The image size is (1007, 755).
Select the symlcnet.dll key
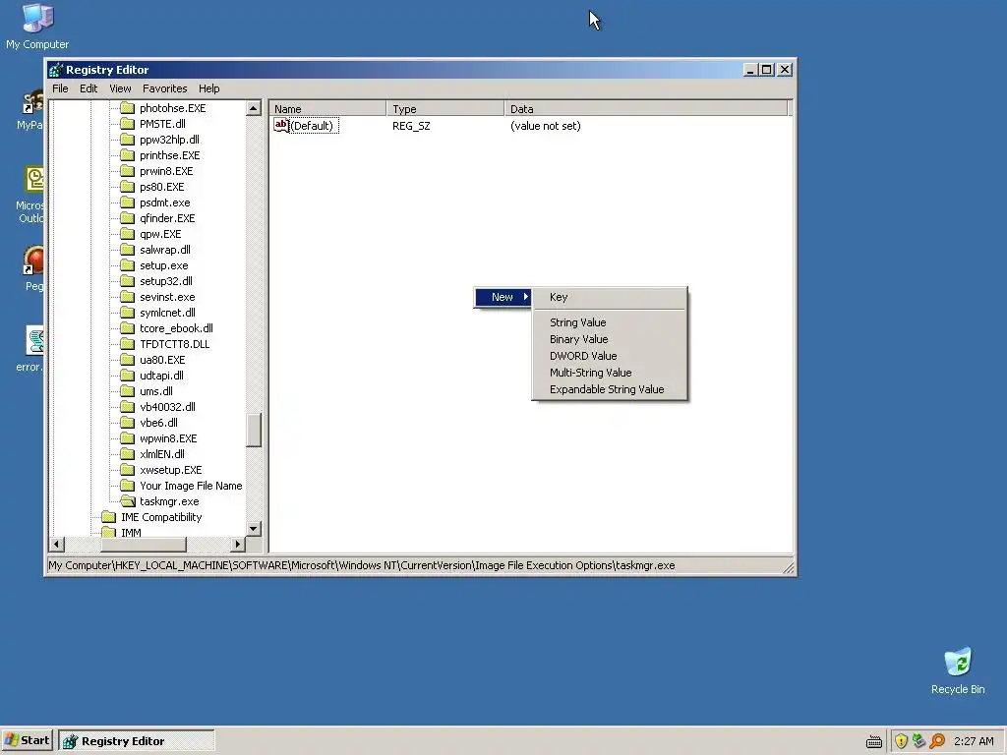[167, 313]
